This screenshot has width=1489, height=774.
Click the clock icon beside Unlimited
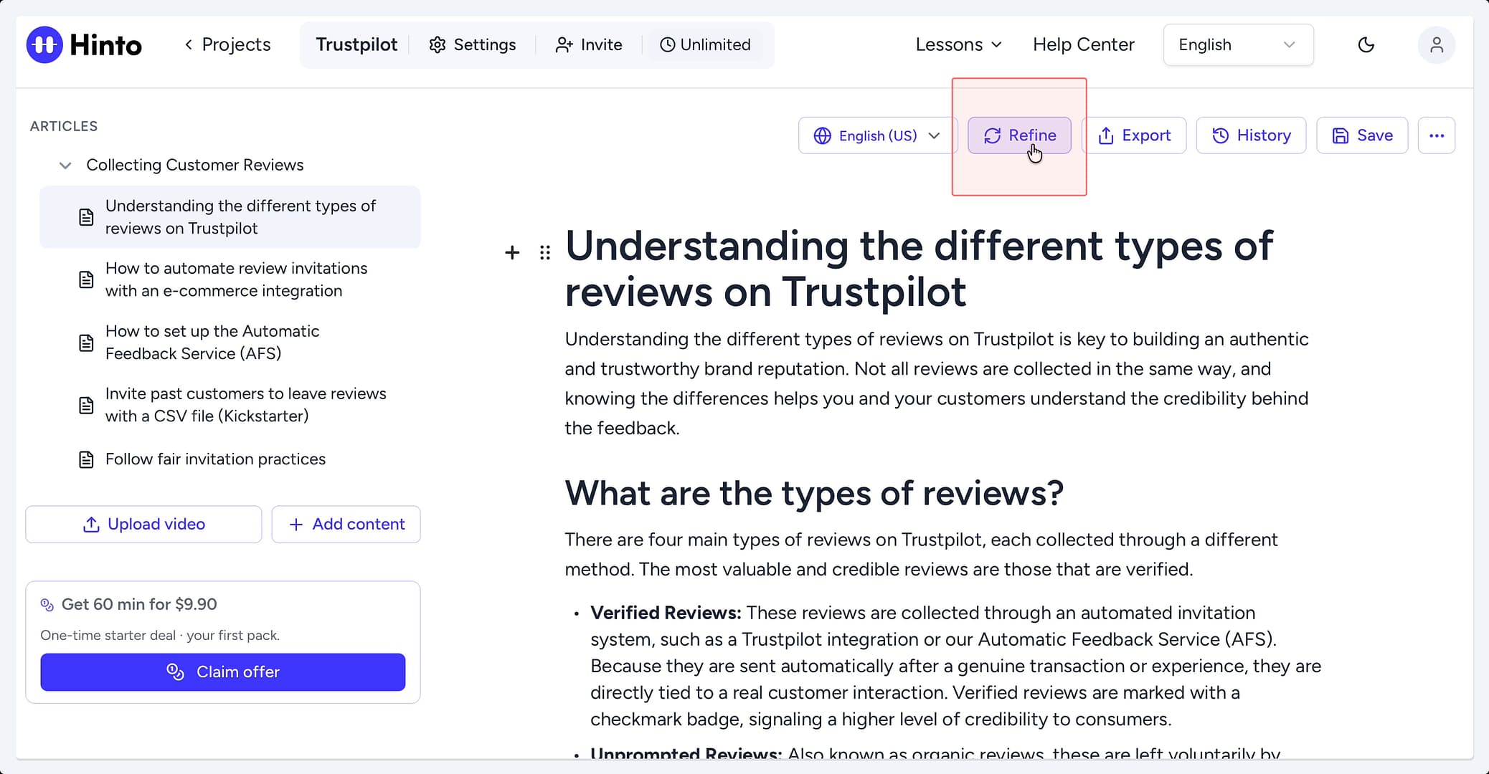[x=667, y=44]
